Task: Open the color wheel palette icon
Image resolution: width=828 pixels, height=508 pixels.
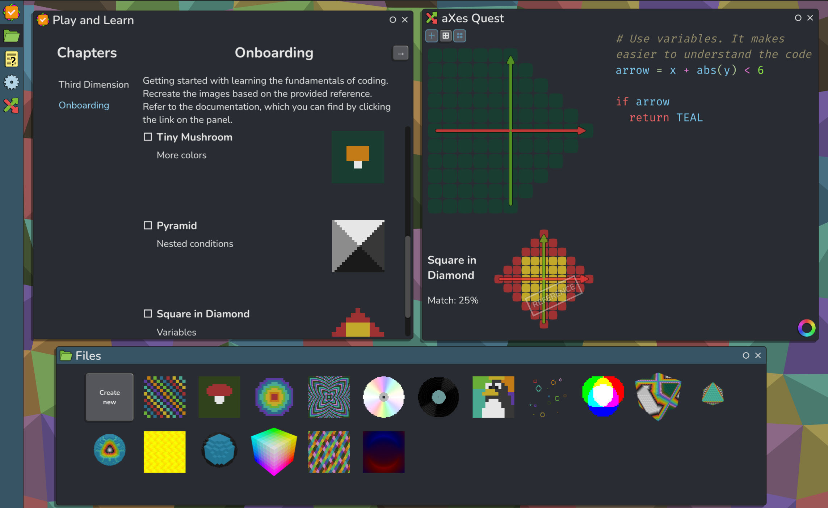Action: tap(806, 328)
